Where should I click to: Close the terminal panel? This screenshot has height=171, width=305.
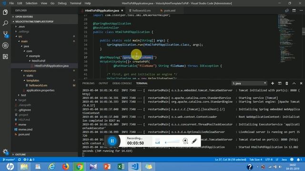pyautogui.click(x=301, y=83)
